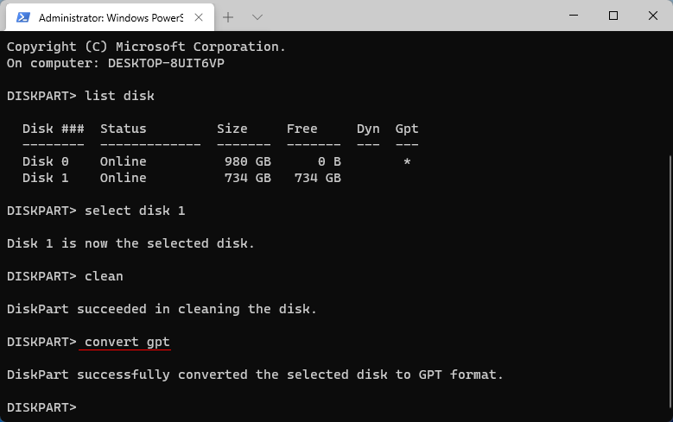The image size is (673, 422).
Task: Maximize the terminal window
Action: tap(613, 16)
